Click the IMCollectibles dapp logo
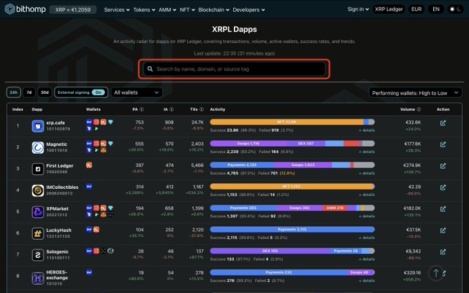469x293 pixels. tap(38, 191)
